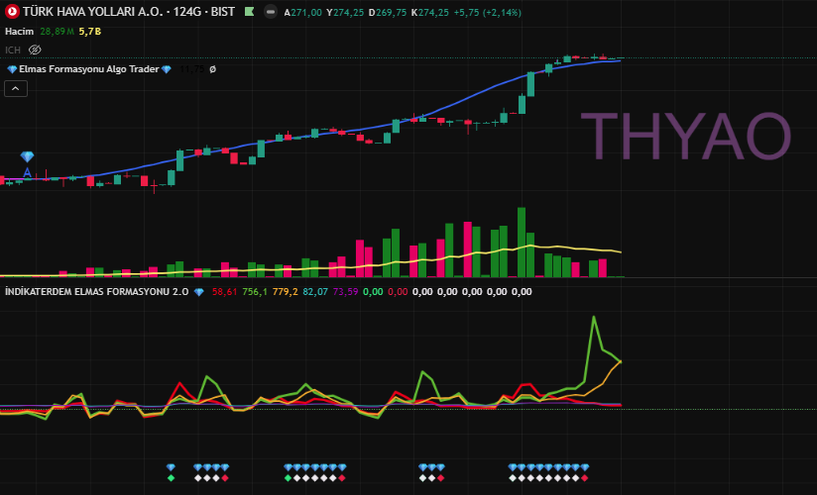
Task: Select the closing price value K274,25
Action: coord(430,13)
